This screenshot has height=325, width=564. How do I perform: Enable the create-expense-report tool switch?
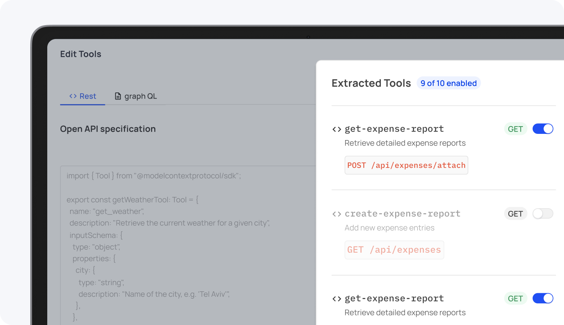tap(543, 214)
